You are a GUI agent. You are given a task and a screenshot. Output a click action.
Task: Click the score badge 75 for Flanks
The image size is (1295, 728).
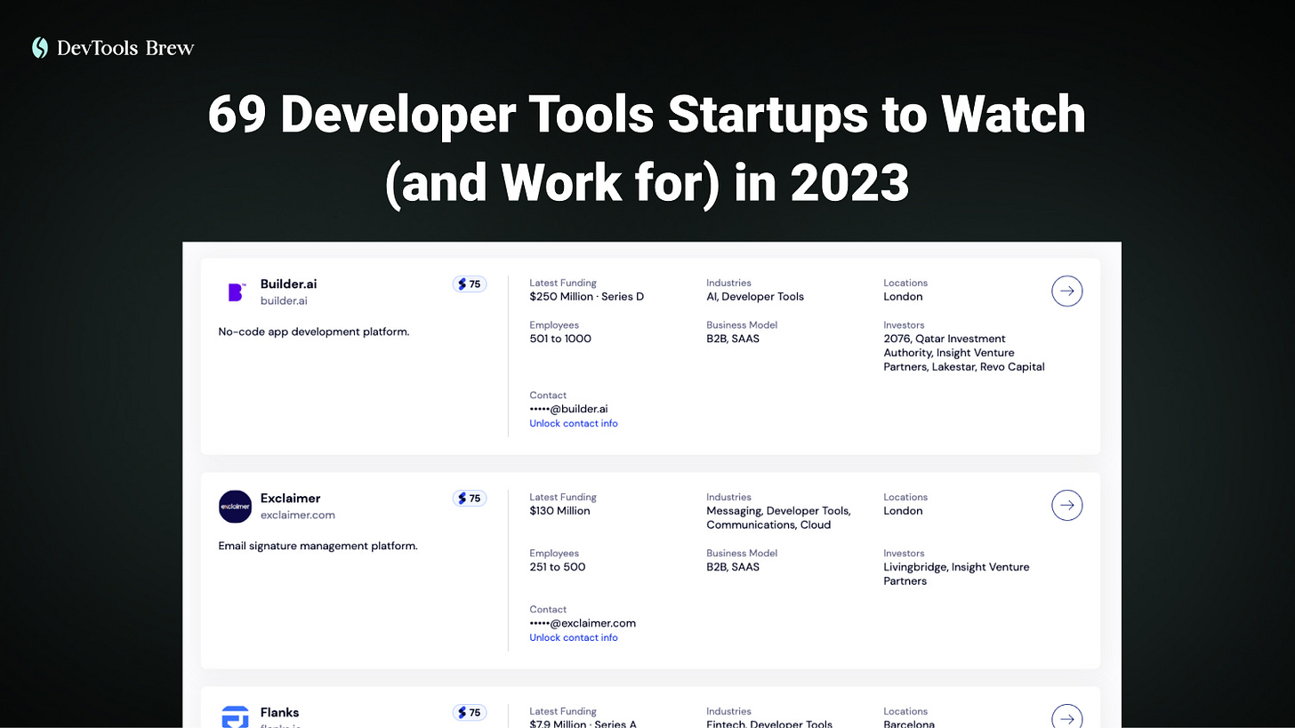[x=469, y=713]
